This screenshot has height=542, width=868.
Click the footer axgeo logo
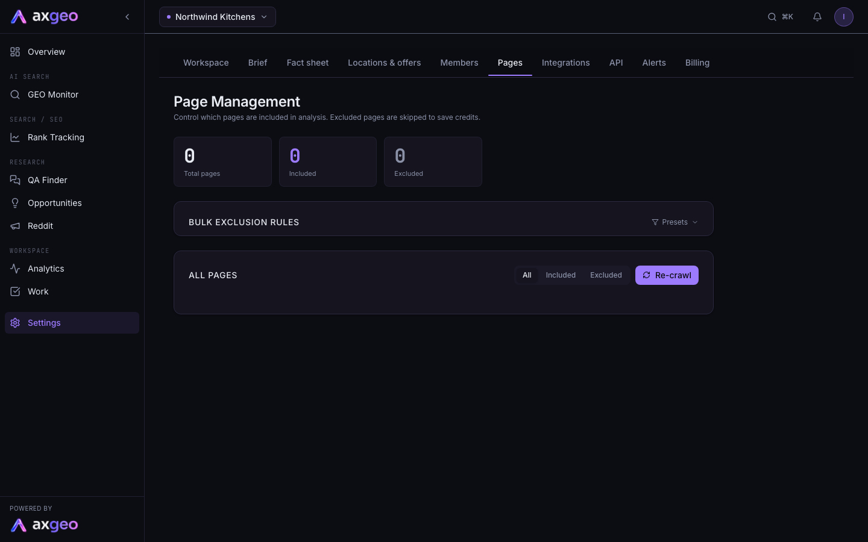click(x=45, y=525)
